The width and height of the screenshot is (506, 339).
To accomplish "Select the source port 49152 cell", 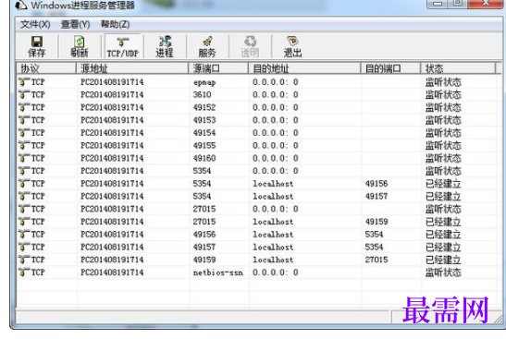I will click(204, 107).
